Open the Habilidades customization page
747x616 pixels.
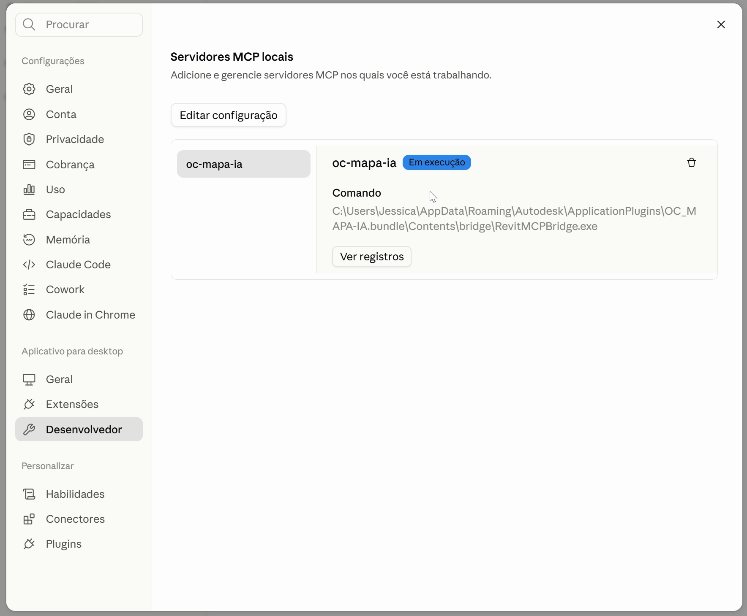coord(79,494)
